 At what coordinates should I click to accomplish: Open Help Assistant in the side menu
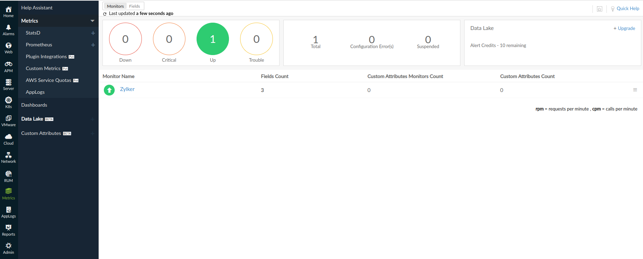tap(37, 8)
